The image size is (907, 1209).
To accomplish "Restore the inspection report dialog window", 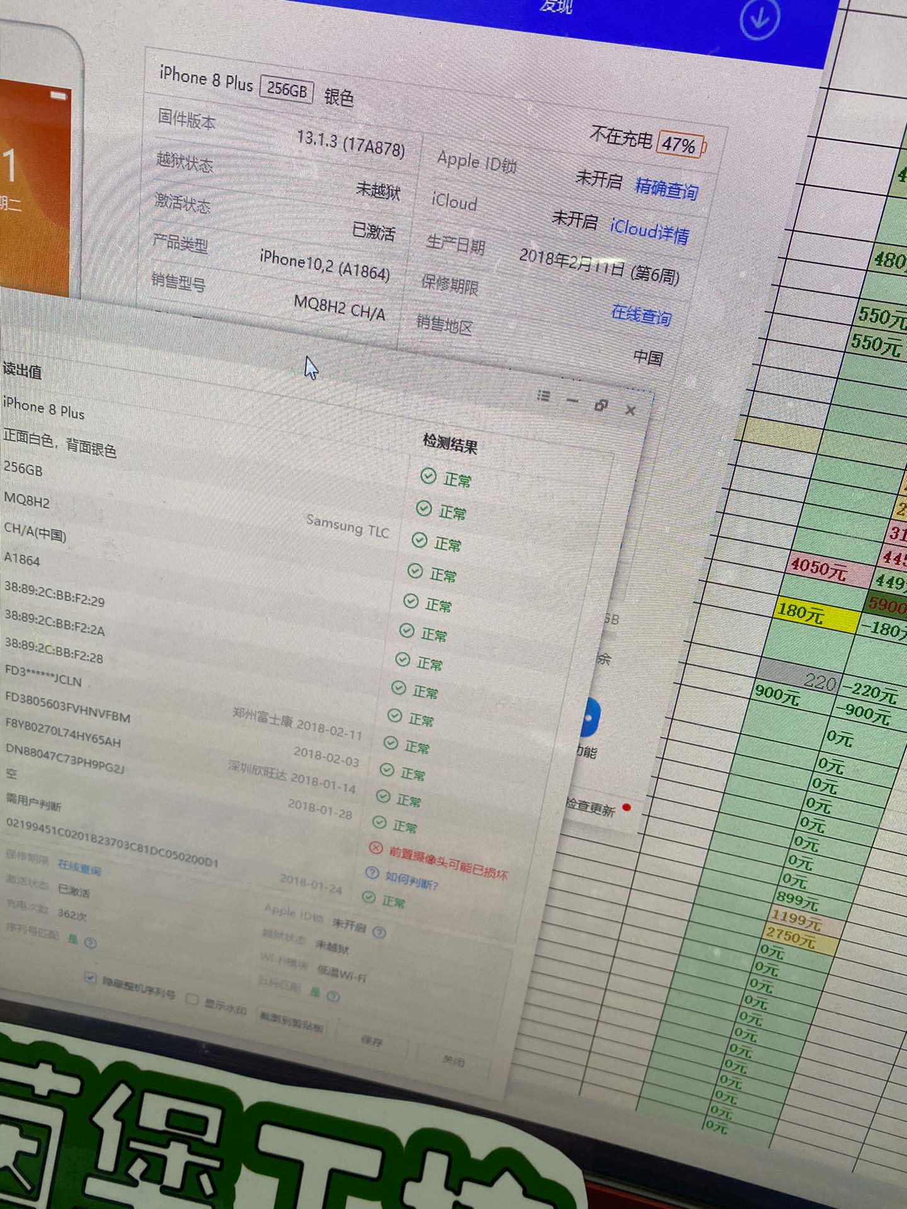I will (601, 406).
